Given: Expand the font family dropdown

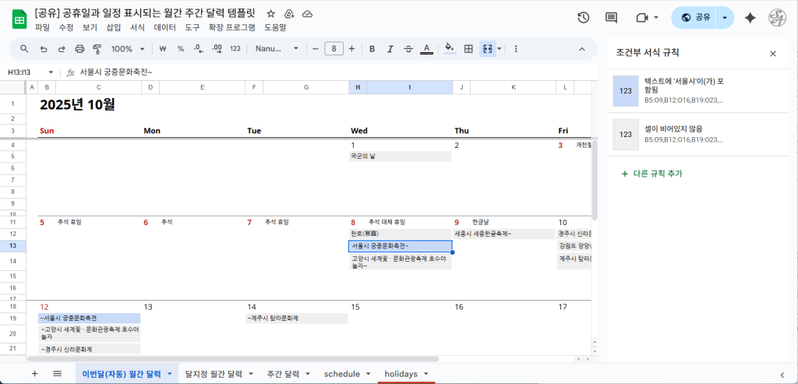Looking at the screenshot, I should (x=277, y=48).
